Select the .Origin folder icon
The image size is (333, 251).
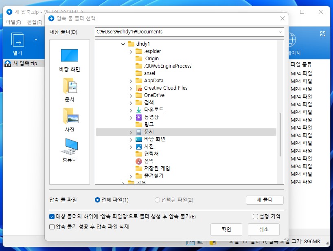tap(139, 58)
